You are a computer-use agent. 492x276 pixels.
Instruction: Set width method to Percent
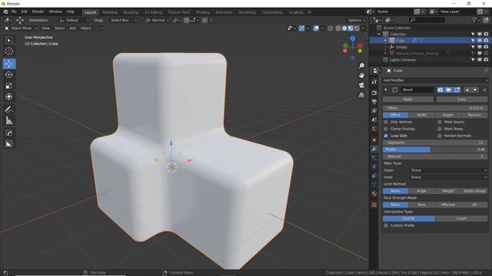tap(474, 115)
